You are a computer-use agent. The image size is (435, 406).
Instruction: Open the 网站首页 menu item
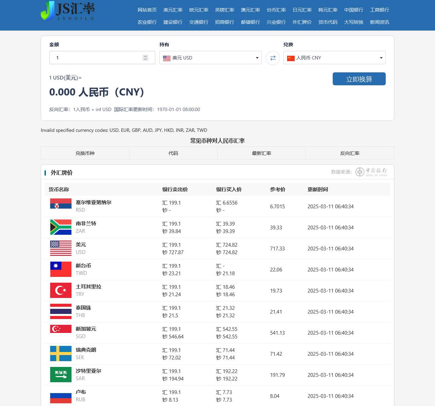point(147,10)
